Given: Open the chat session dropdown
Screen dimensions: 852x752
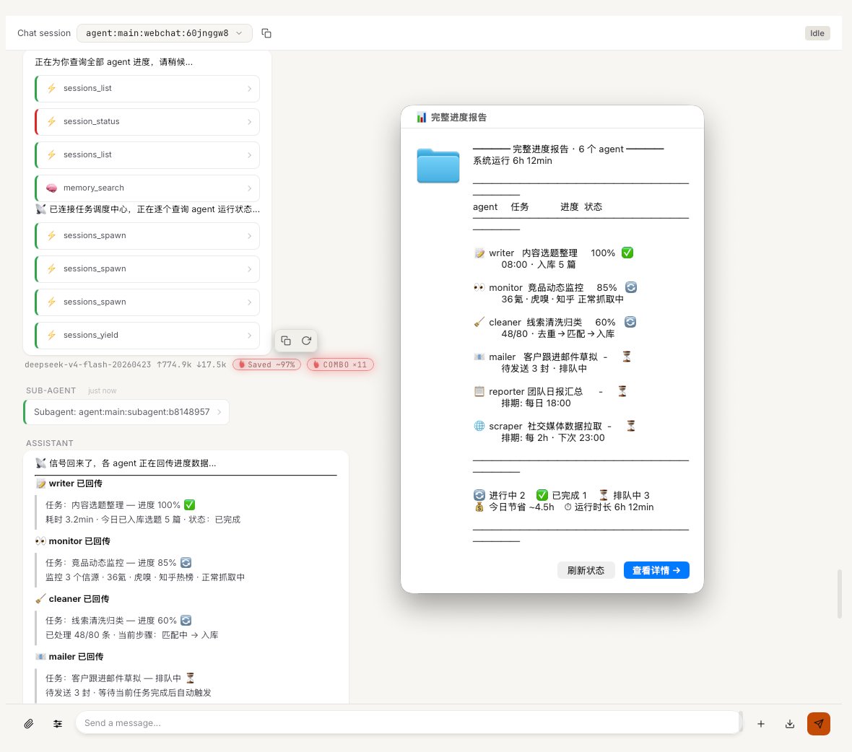Looking at the screenshot, I should tap(164, 33).
